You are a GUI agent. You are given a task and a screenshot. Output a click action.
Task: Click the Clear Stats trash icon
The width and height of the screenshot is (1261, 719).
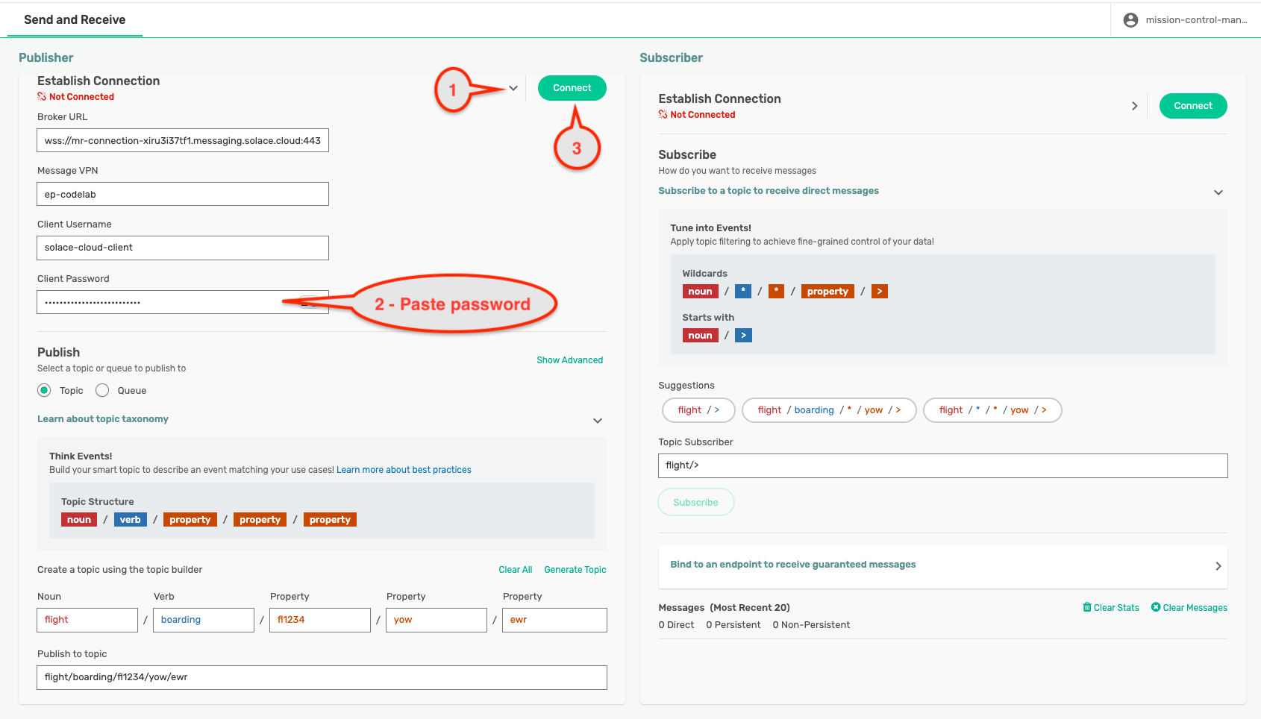tap(1087, 607)
